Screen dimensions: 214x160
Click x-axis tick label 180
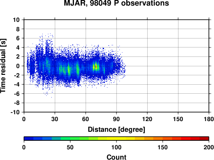click(x=209, y=119)
